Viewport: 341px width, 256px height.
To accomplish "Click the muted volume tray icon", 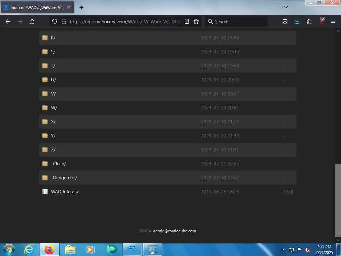I will [x=307, y=250].
